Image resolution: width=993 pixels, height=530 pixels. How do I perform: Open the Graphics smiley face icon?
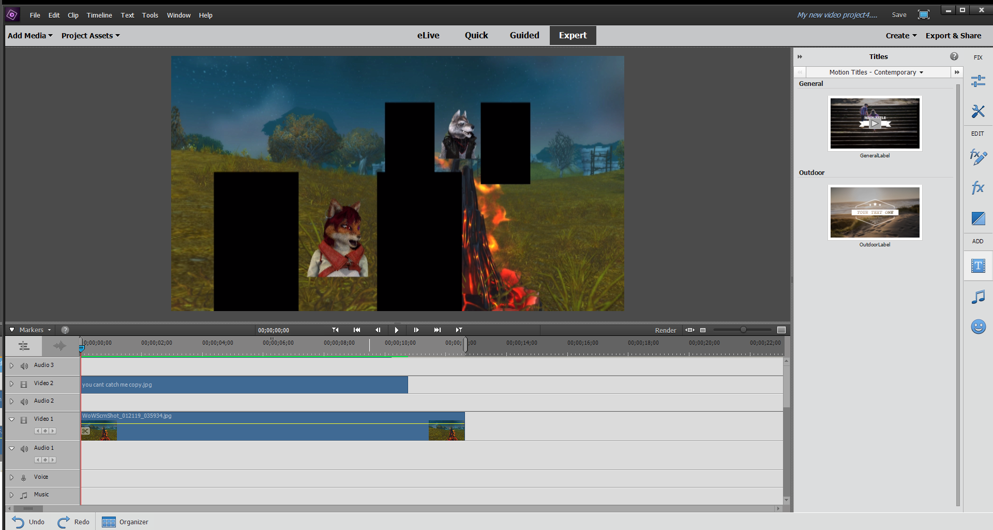978,327
